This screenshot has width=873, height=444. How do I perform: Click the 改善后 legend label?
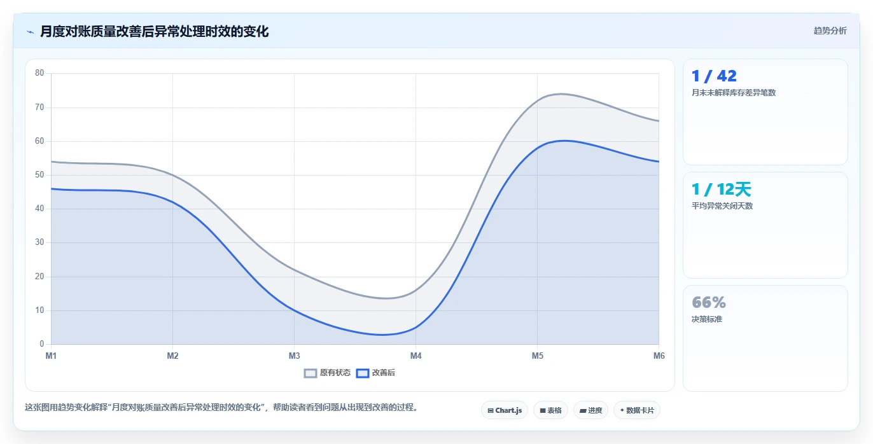click(x=384, y=373)
